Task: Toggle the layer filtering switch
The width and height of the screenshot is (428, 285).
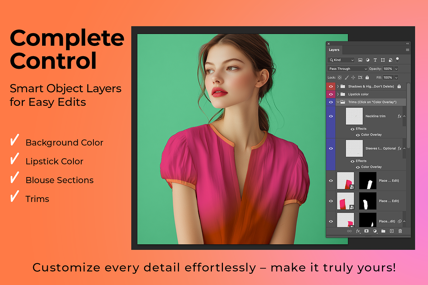Action: coord(397,60)
